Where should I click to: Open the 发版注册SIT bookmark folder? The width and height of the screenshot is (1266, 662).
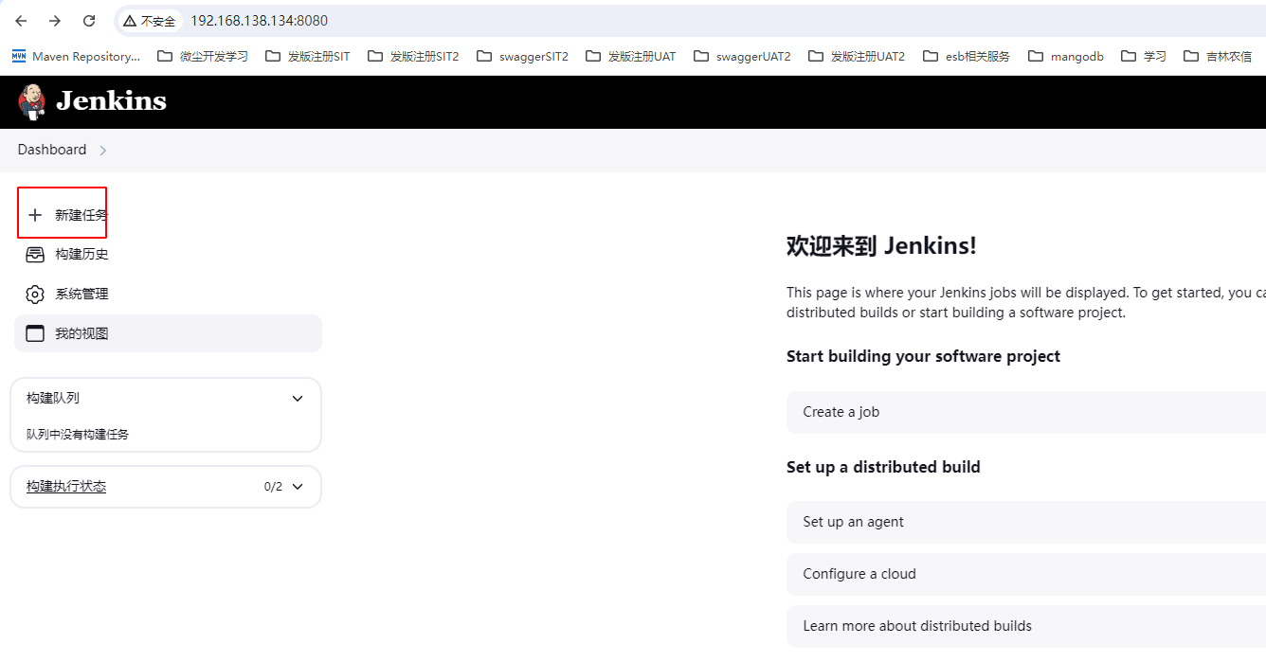point(308,56)
